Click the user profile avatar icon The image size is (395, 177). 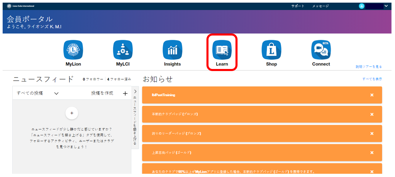[x=362, y=6]
